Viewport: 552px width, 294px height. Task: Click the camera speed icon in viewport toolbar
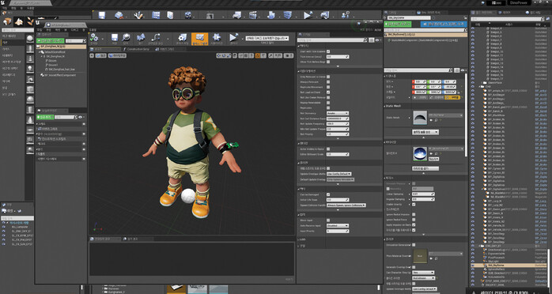click(x=289, y=55)
